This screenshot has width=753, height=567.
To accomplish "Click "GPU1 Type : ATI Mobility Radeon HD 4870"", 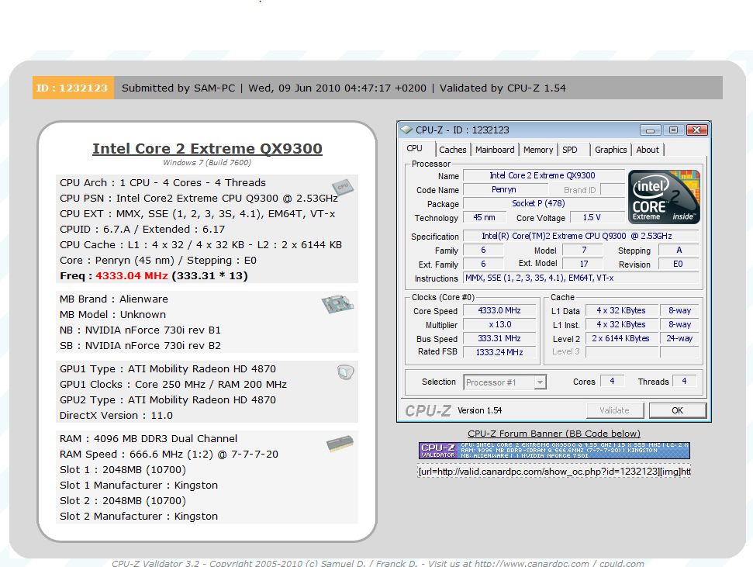I will [x=168, y=369].
